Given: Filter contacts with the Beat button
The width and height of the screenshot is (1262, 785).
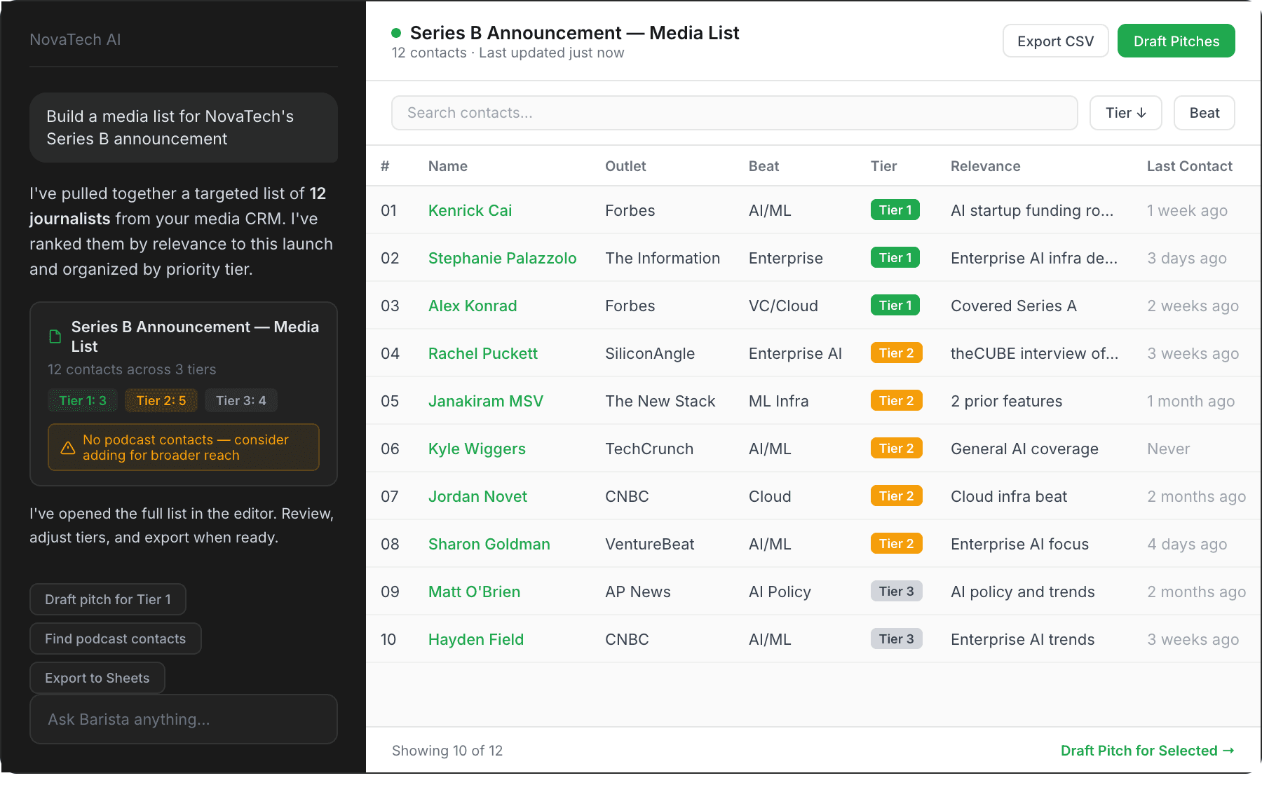Looking at the screenshot, I should coord(1204,113).
